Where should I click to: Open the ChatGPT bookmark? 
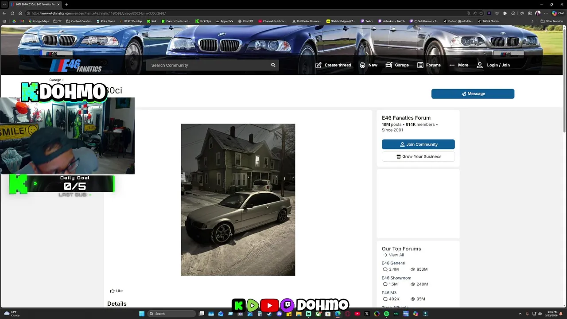[246, 21]
